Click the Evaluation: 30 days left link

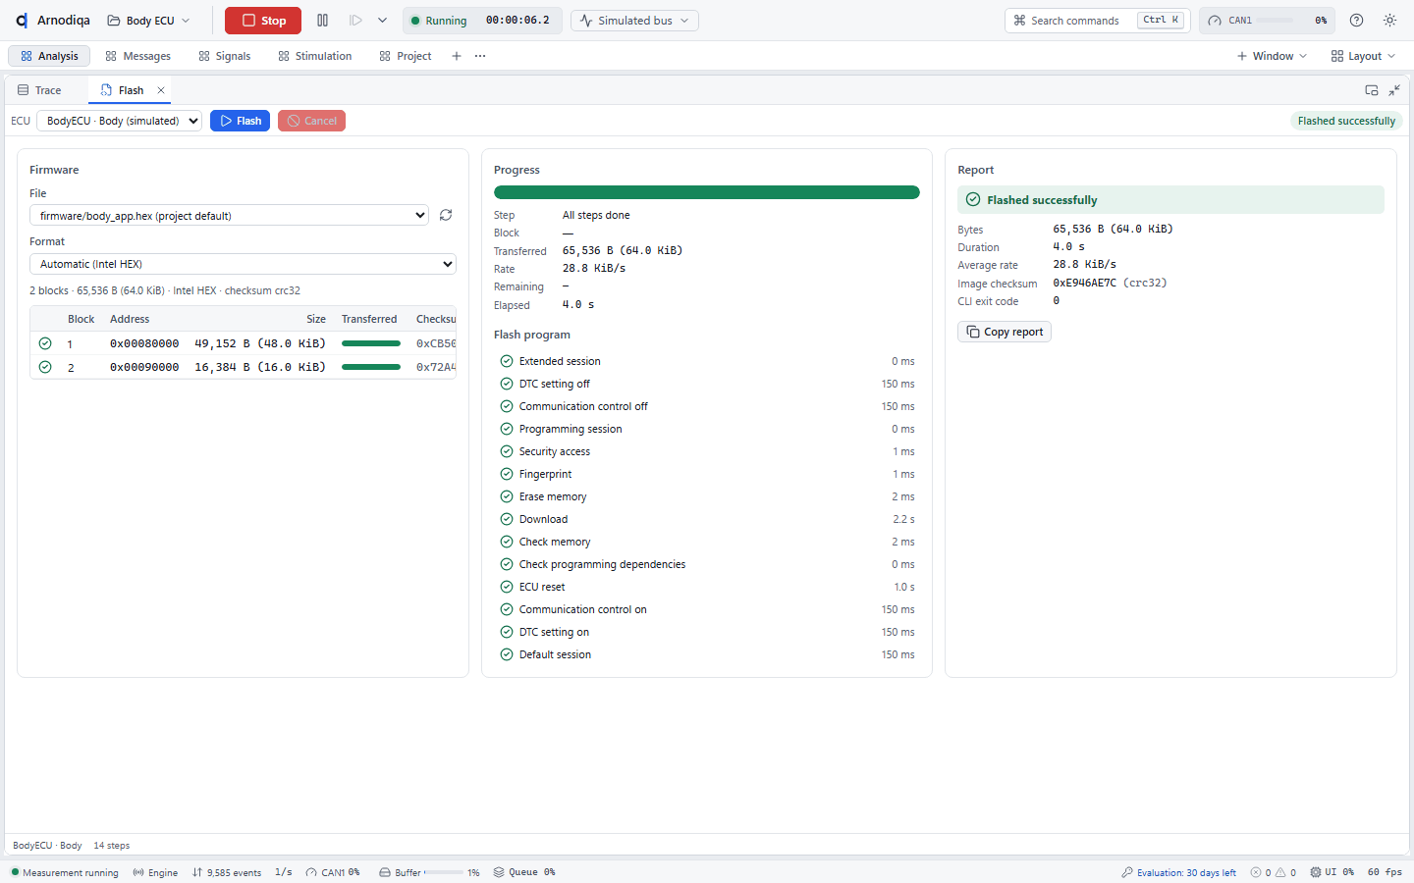[x=1179, y=872]
